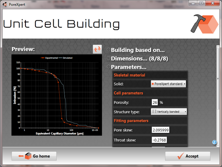Click the Cell parameters heading
Screen dimensions: 222x167
tap(128, 93)
